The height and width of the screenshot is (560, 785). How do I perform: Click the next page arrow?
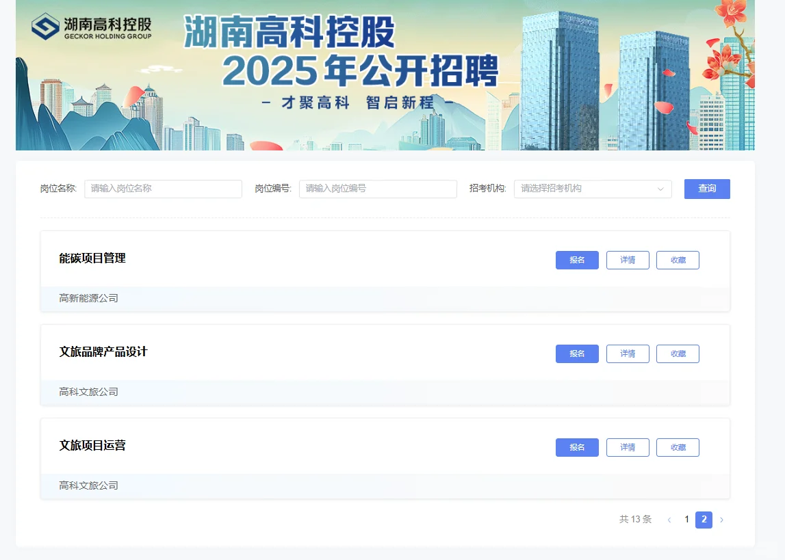tap(721, 520)
